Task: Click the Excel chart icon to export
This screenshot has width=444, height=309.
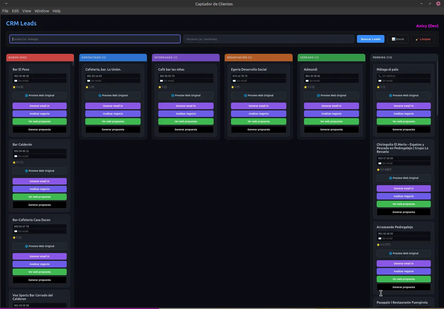Action: (393, 39)
